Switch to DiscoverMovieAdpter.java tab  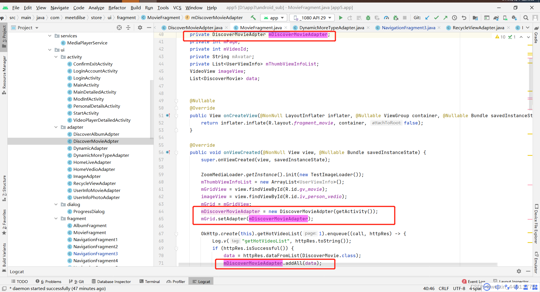pos(195,28)
